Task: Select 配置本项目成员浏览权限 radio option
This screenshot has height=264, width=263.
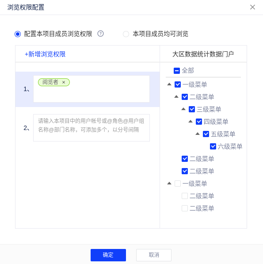Action: (x=18, y=34)
